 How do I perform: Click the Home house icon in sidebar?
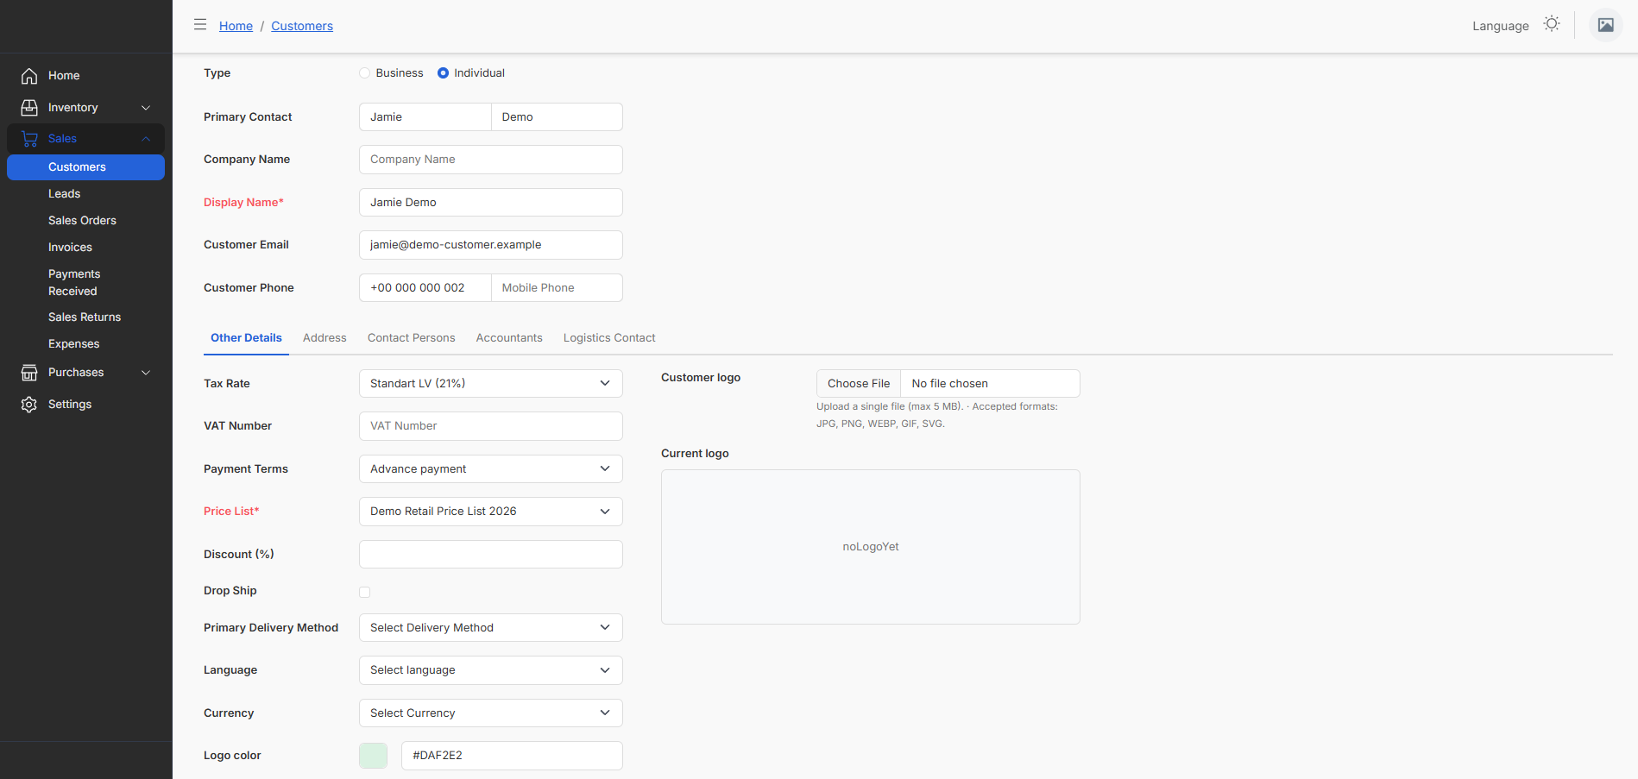(x=29, y=76)
